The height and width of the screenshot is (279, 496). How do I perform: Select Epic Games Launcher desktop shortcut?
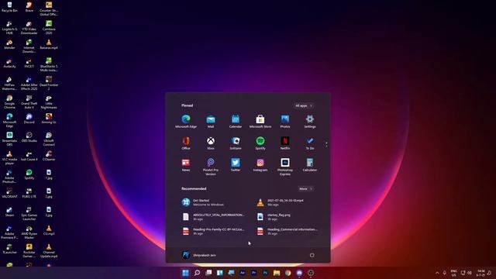[x=29, y=214]
